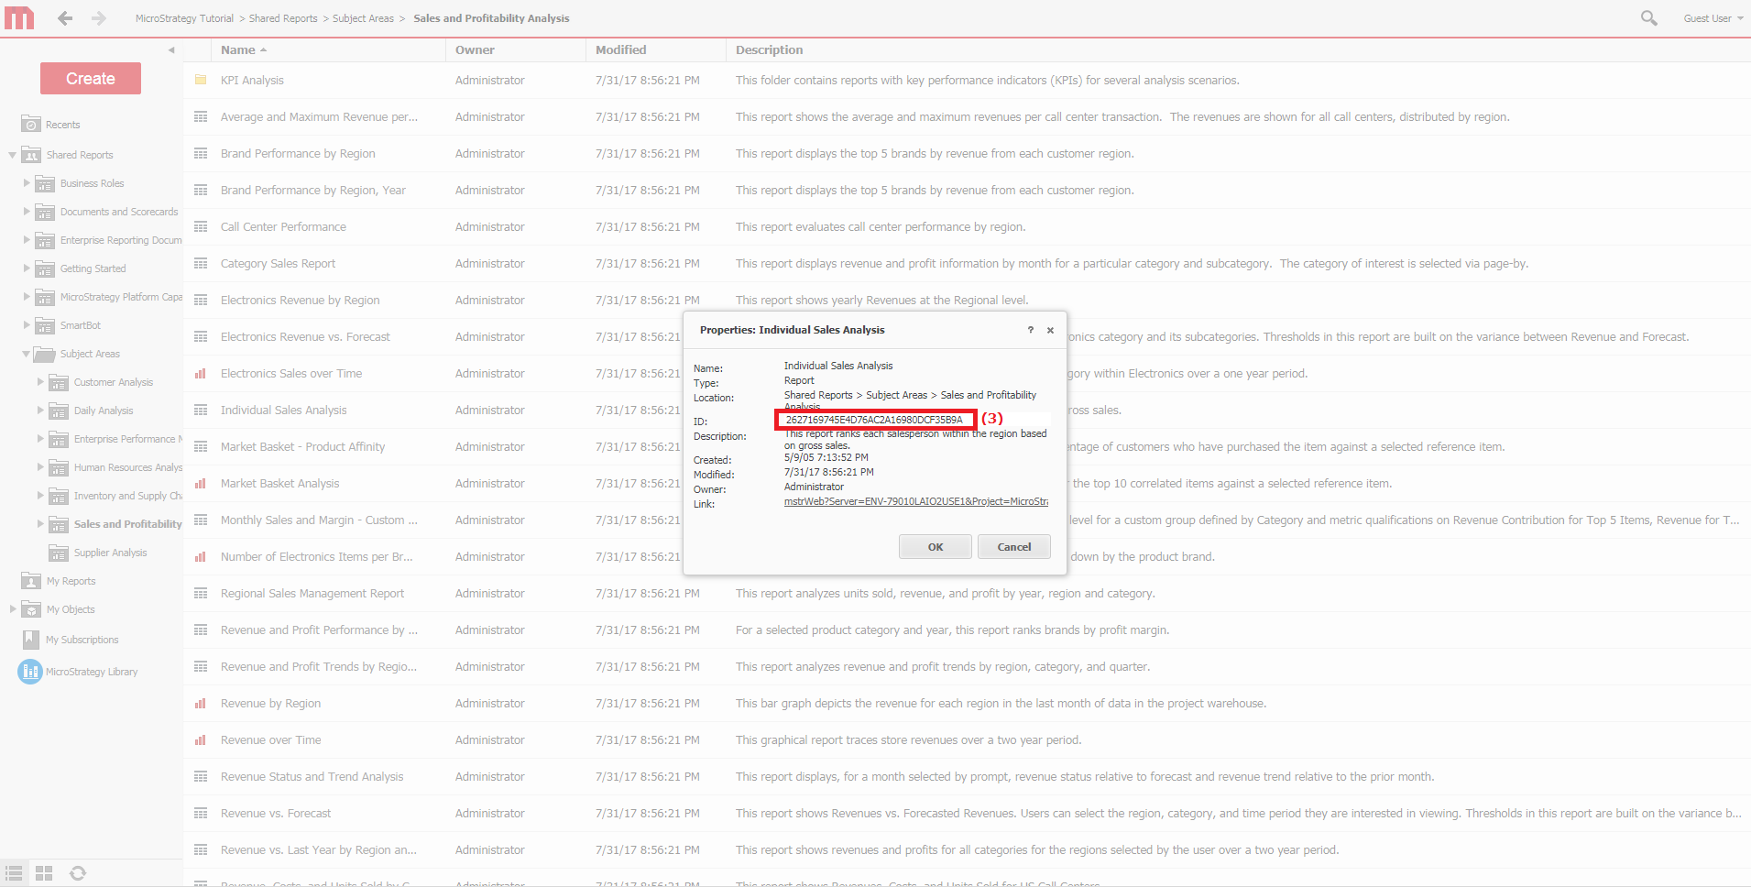Close the Properties dialog with X

pos(1051,330)
